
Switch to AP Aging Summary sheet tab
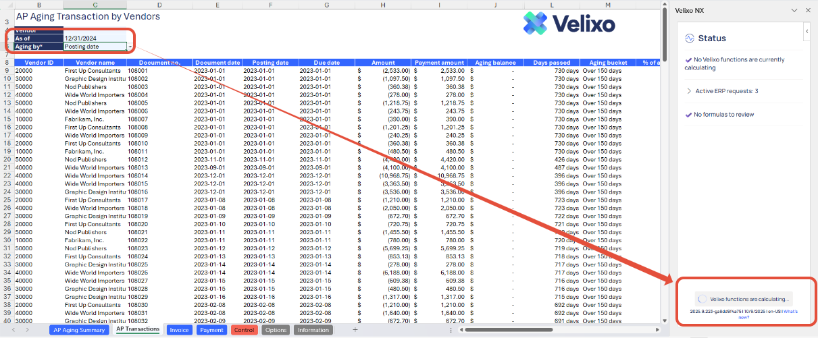(79, 330)
